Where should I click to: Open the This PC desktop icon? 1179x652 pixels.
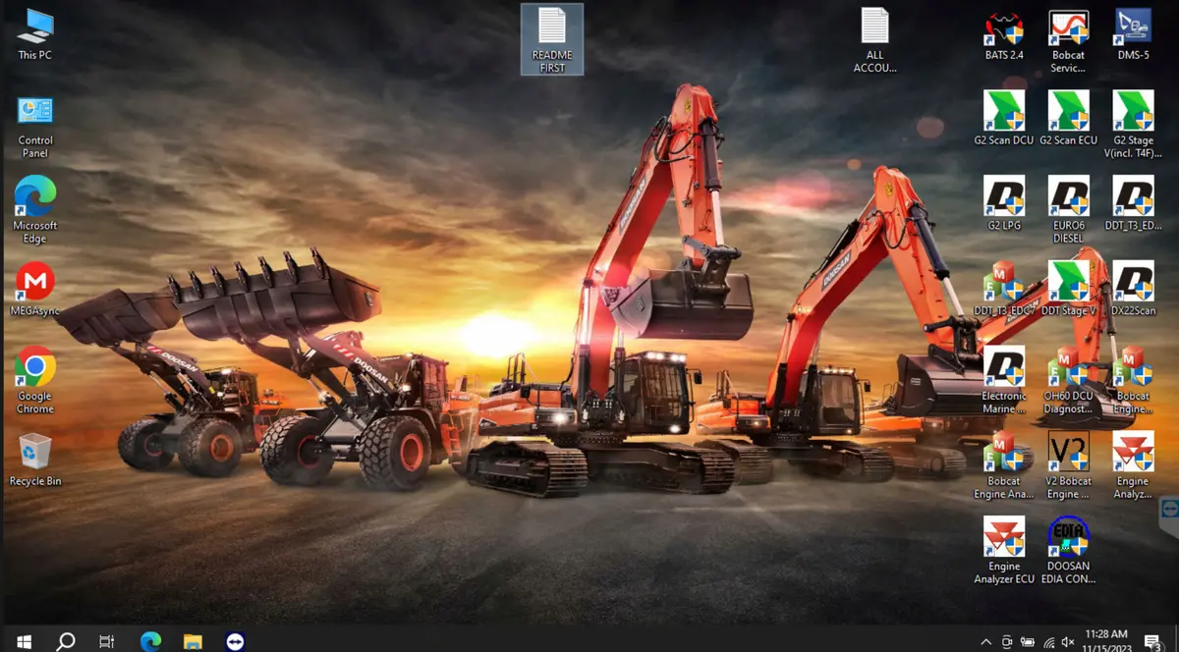click(x=35, y=35)
